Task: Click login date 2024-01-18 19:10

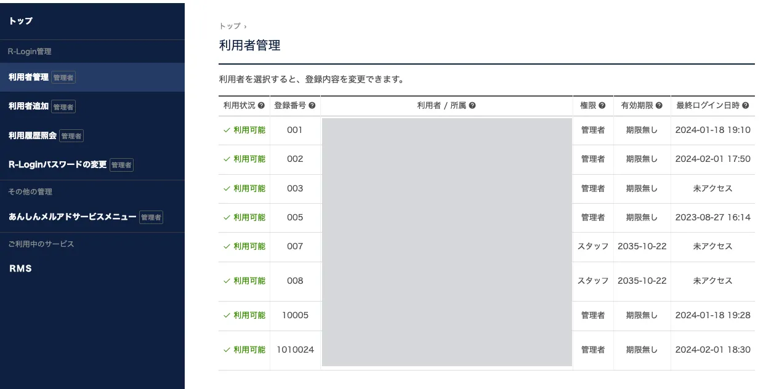Action: [x=713, y=130]
